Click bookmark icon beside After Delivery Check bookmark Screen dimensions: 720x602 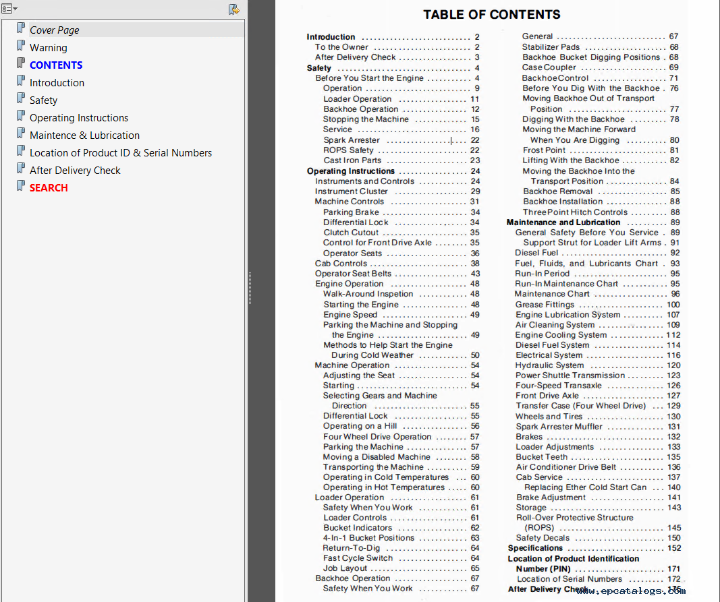click(x=21, y=169)
